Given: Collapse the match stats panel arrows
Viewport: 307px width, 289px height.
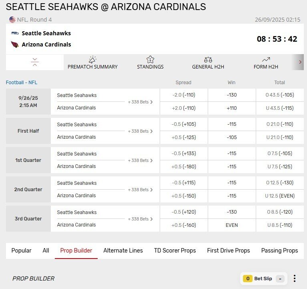Looking at the screenshot, I should pyautogui.click(x=35, y=62).
